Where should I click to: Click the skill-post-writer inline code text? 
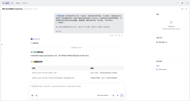tap(46, 56)
